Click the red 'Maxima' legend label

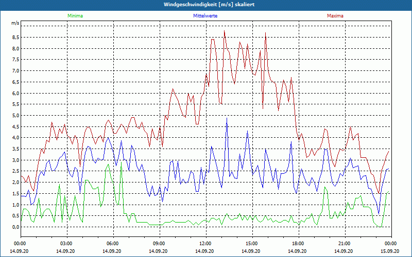tap(335, 16)
